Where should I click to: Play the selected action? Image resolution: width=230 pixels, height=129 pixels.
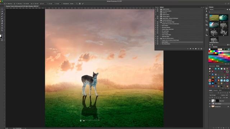click(x=193, y=49)
